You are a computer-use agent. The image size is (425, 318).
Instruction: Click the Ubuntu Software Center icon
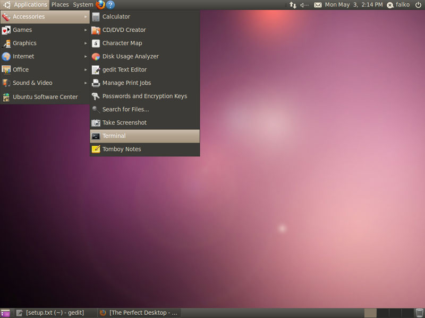click(6, 97)
